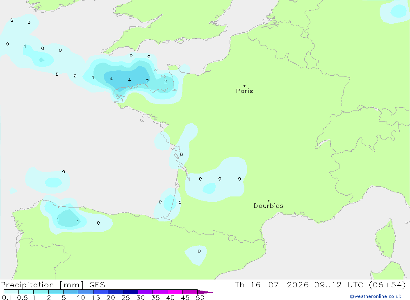Screen dimensions: 410x300
Task: Pick the 2–5 mm legend swatch
Action: (x=56, y=292)
